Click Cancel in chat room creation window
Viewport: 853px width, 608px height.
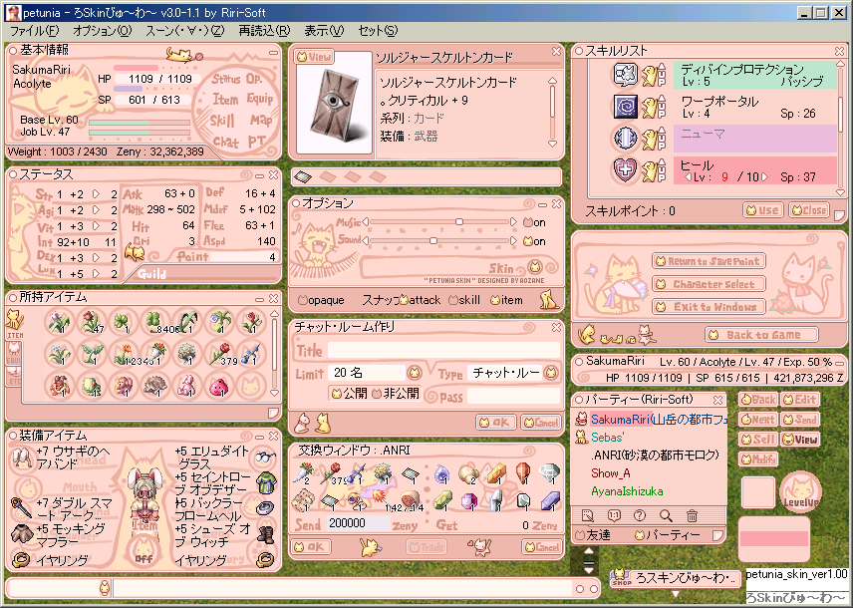pos(541,422)
